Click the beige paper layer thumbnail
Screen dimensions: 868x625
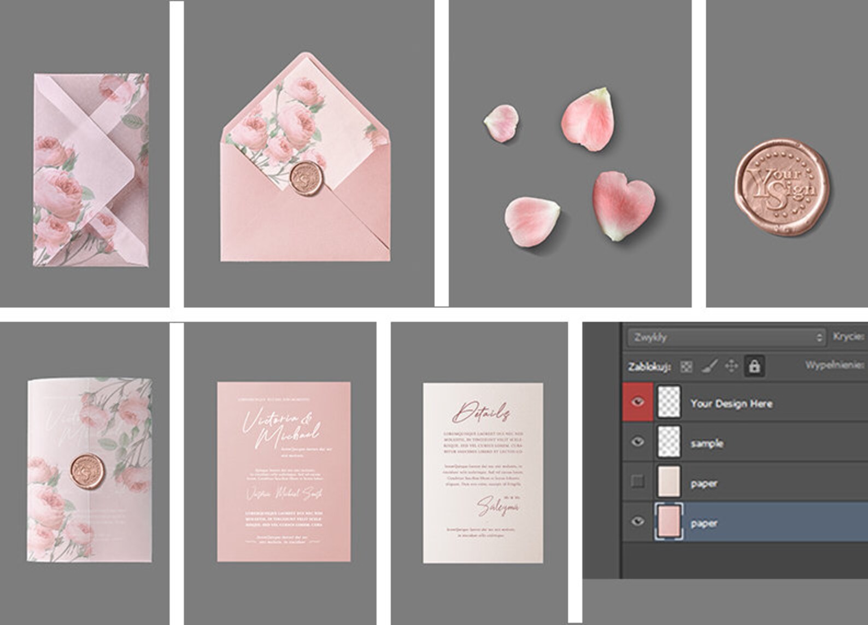coord(668,481)
